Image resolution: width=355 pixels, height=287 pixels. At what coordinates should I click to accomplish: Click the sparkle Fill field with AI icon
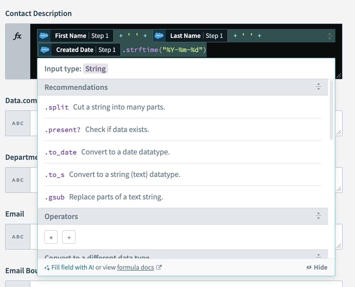coord(47,268)
